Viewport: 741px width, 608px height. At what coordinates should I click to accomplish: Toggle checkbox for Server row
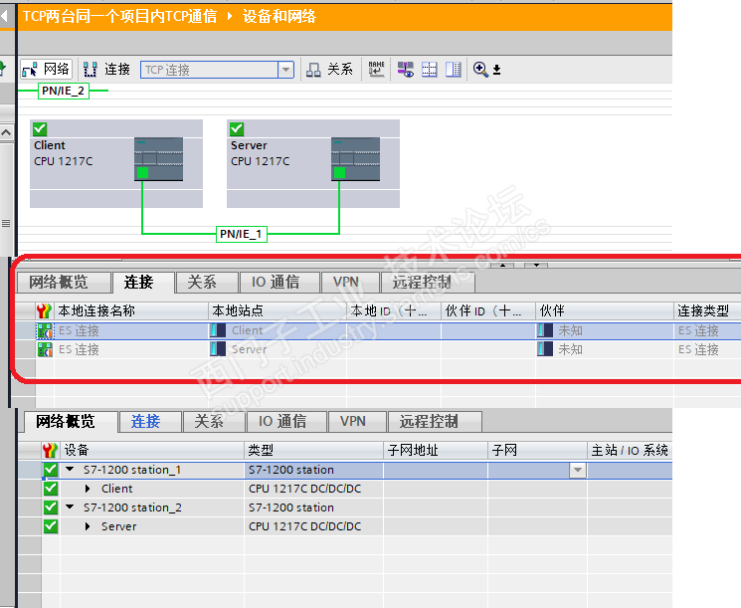tap(50, 526)
